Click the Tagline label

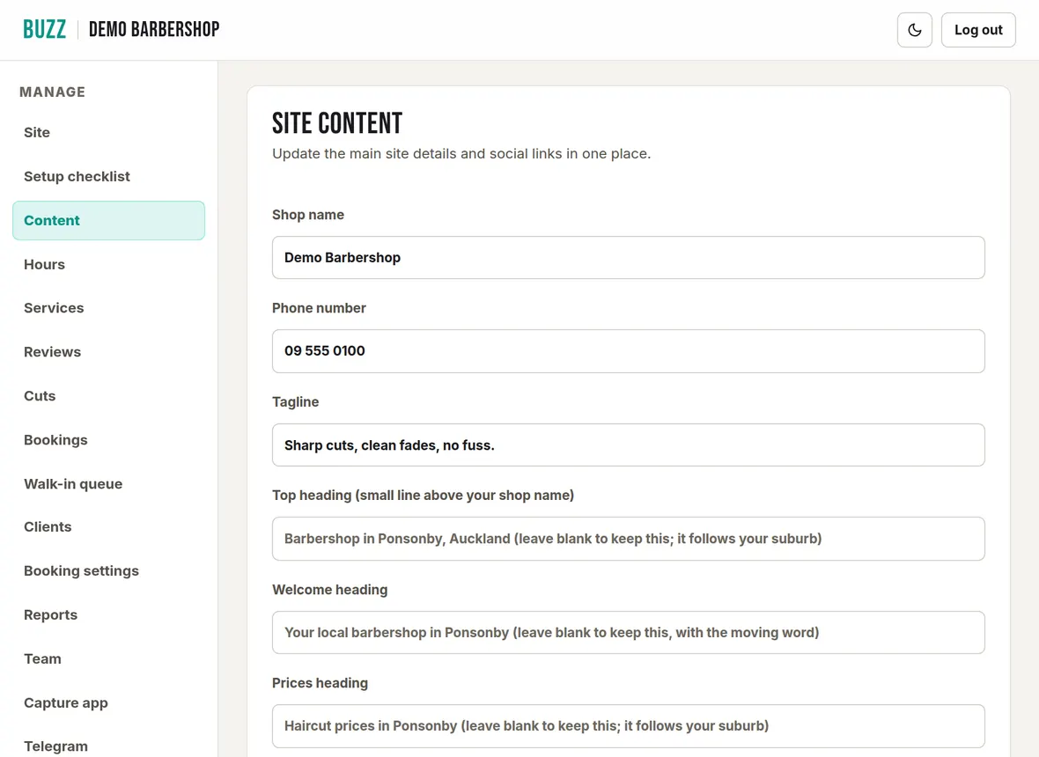click(296, 402)
